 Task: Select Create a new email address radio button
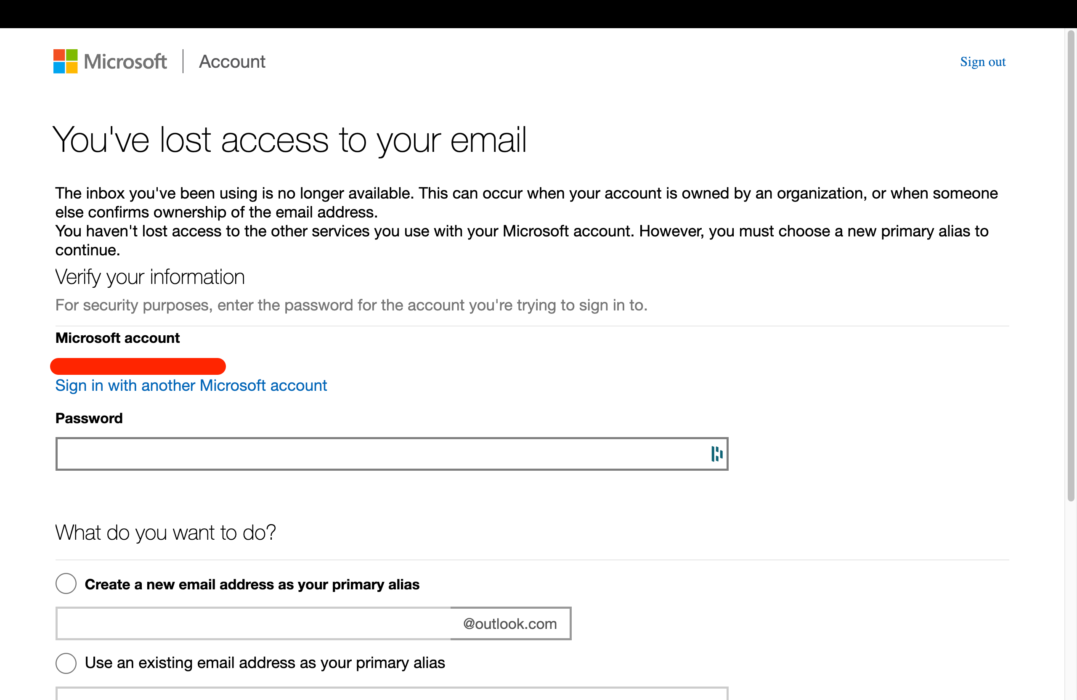[x=66, y=584]
